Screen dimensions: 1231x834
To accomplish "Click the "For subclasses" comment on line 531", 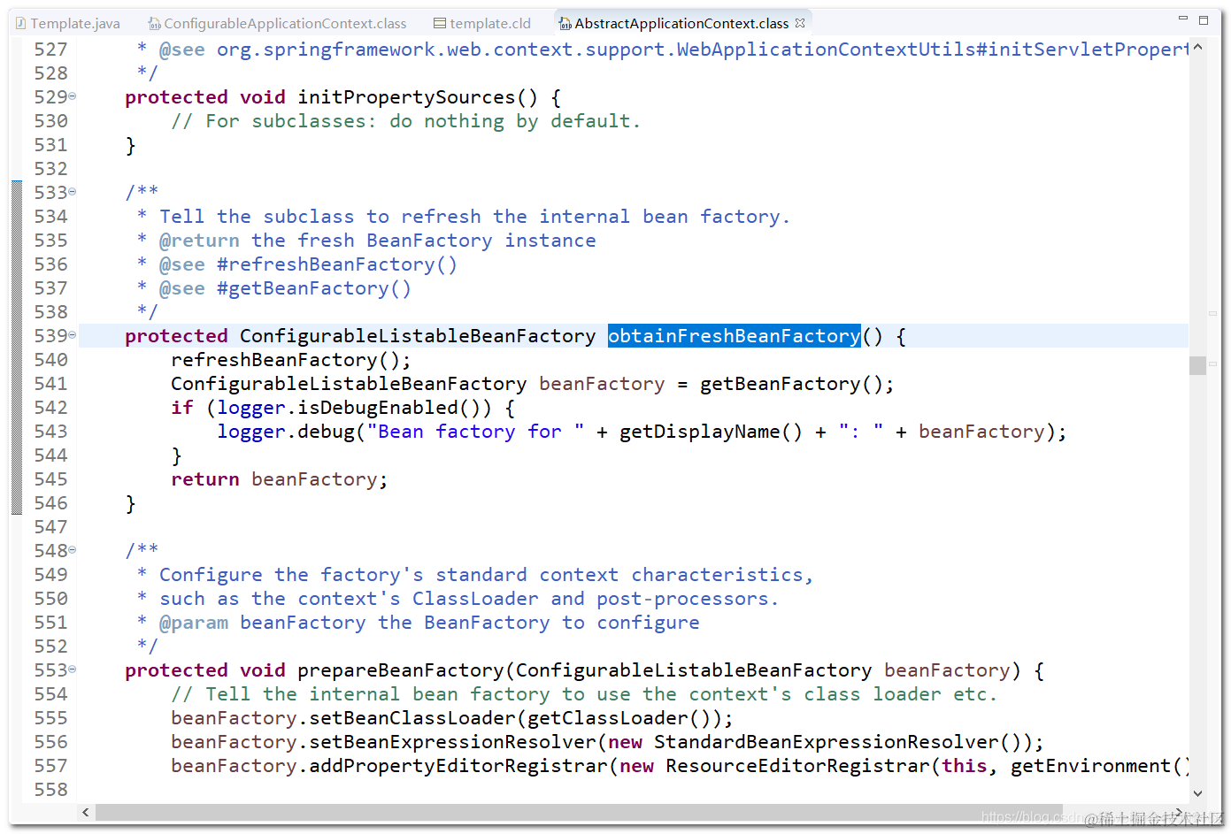I will click(405, 121).
